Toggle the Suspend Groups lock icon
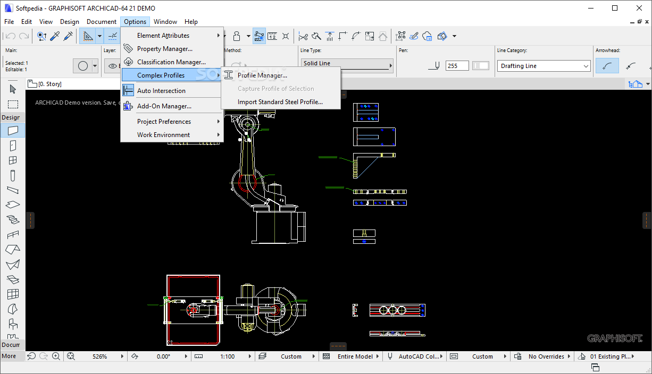This screenshot has height=374, width=652. [x=237, y=36]
